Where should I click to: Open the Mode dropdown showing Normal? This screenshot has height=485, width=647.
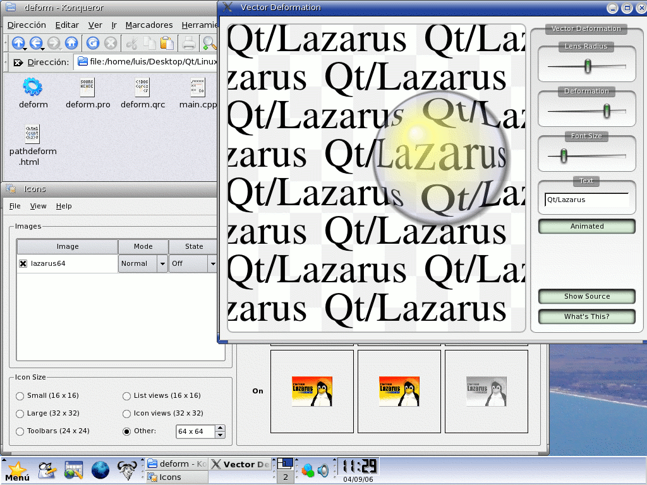coord(162,264)
